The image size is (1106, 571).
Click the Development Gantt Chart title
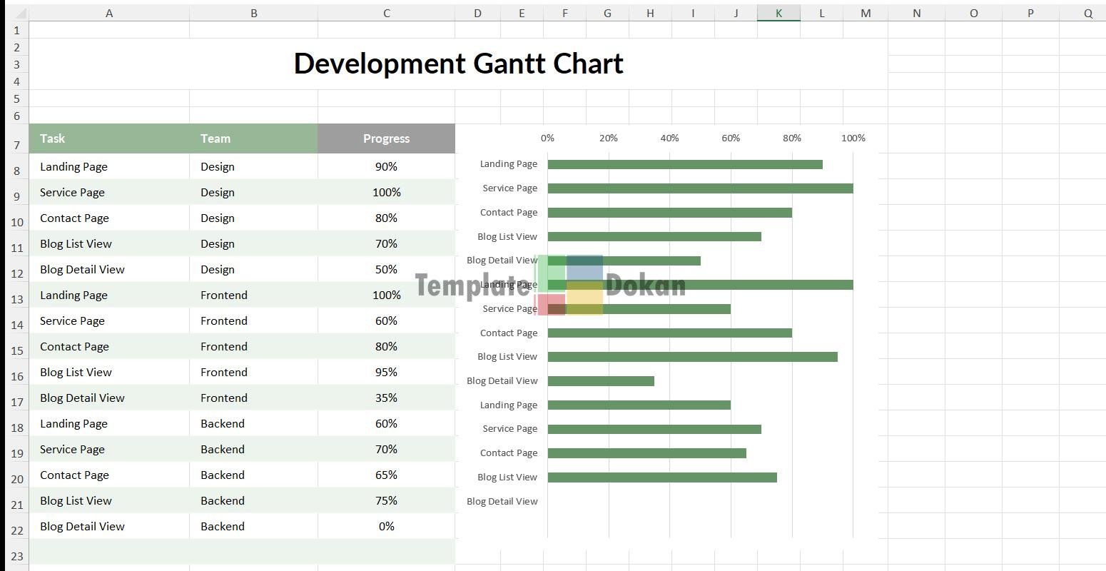[x=458, y=64]
